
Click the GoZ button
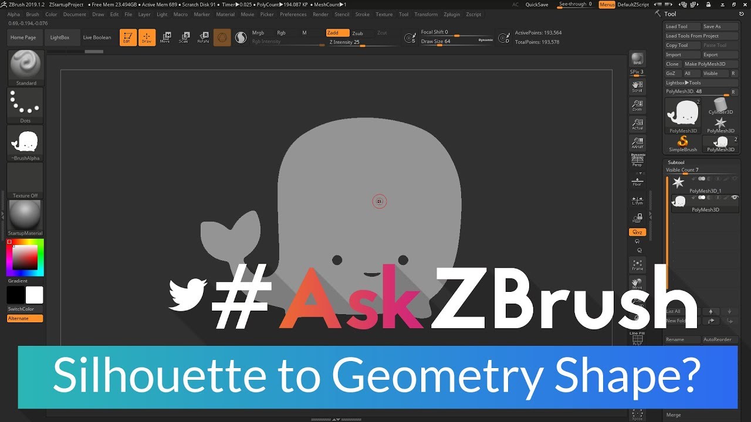(672, 73)
